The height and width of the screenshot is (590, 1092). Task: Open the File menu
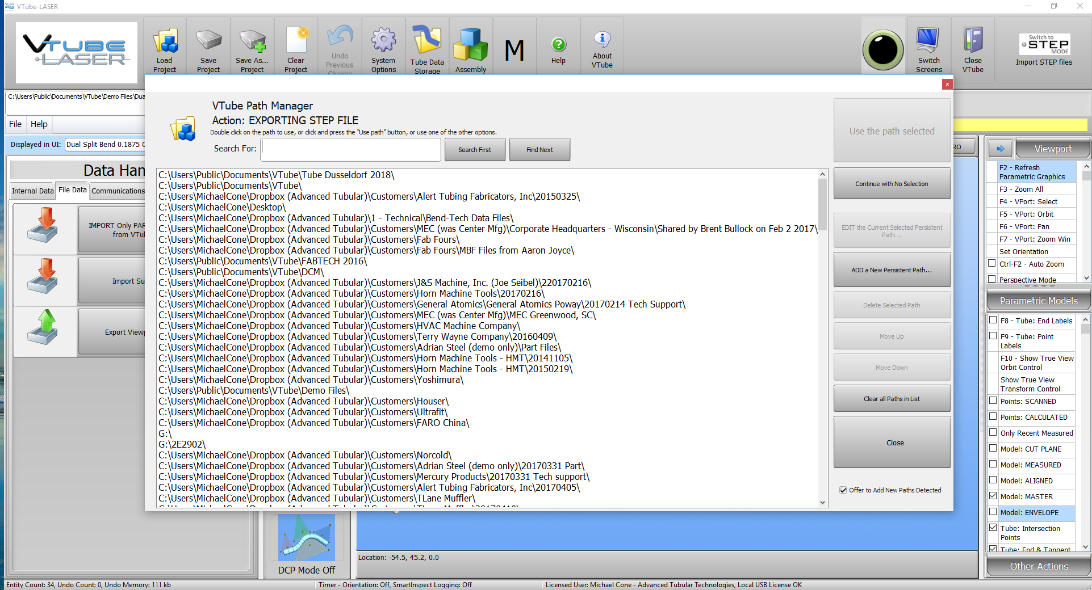tap(15, 124)
